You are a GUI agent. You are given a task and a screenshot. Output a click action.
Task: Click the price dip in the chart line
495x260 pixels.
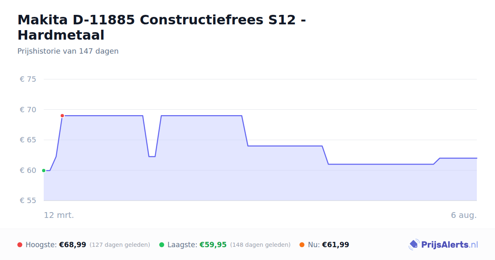152,156
